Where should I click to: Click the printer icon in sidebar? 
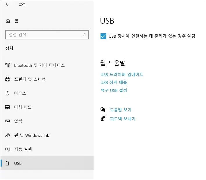[x=8, y=79]
